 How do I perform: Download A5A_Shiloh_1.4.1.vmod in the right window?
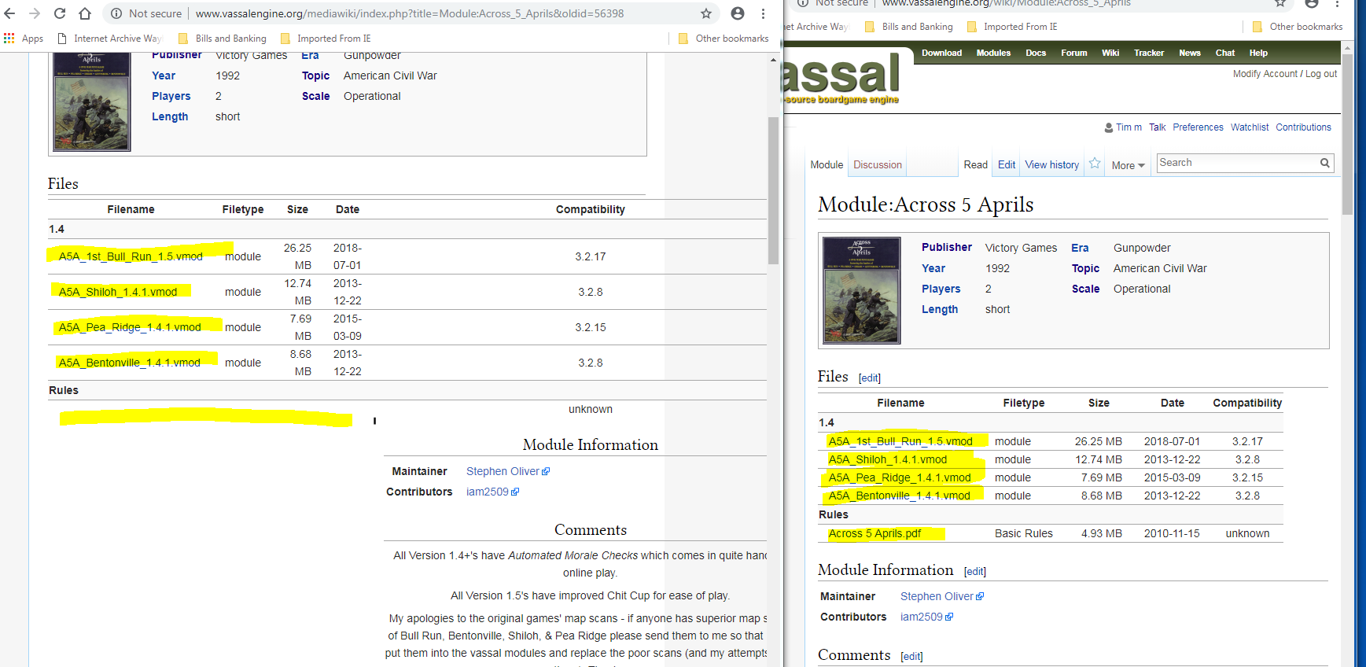pos(888,459)
